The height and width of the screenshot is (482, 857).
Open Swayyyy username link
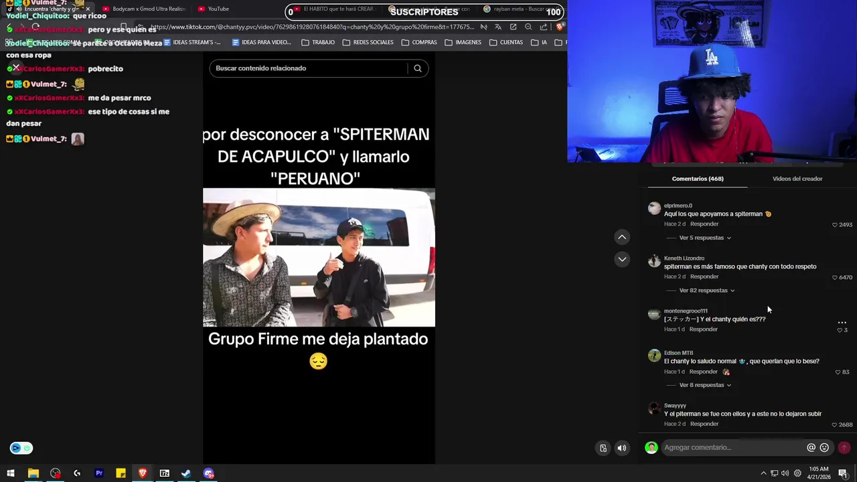[675, 406]
